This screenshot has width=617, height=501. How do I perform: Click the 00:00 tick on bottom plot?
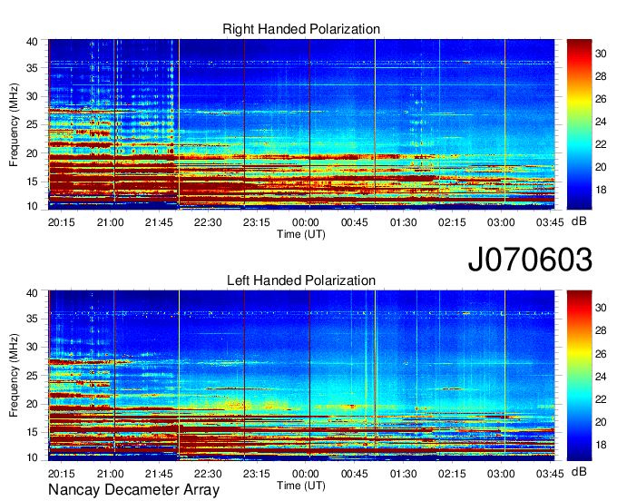click(x=306, y=474)
